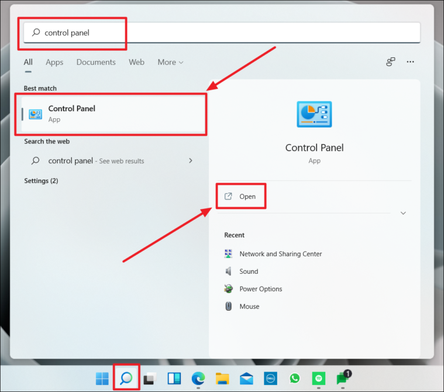Click the Sound speaker icon in Recent
This screenshot has width=444, height=392.
tap(228, 271)
